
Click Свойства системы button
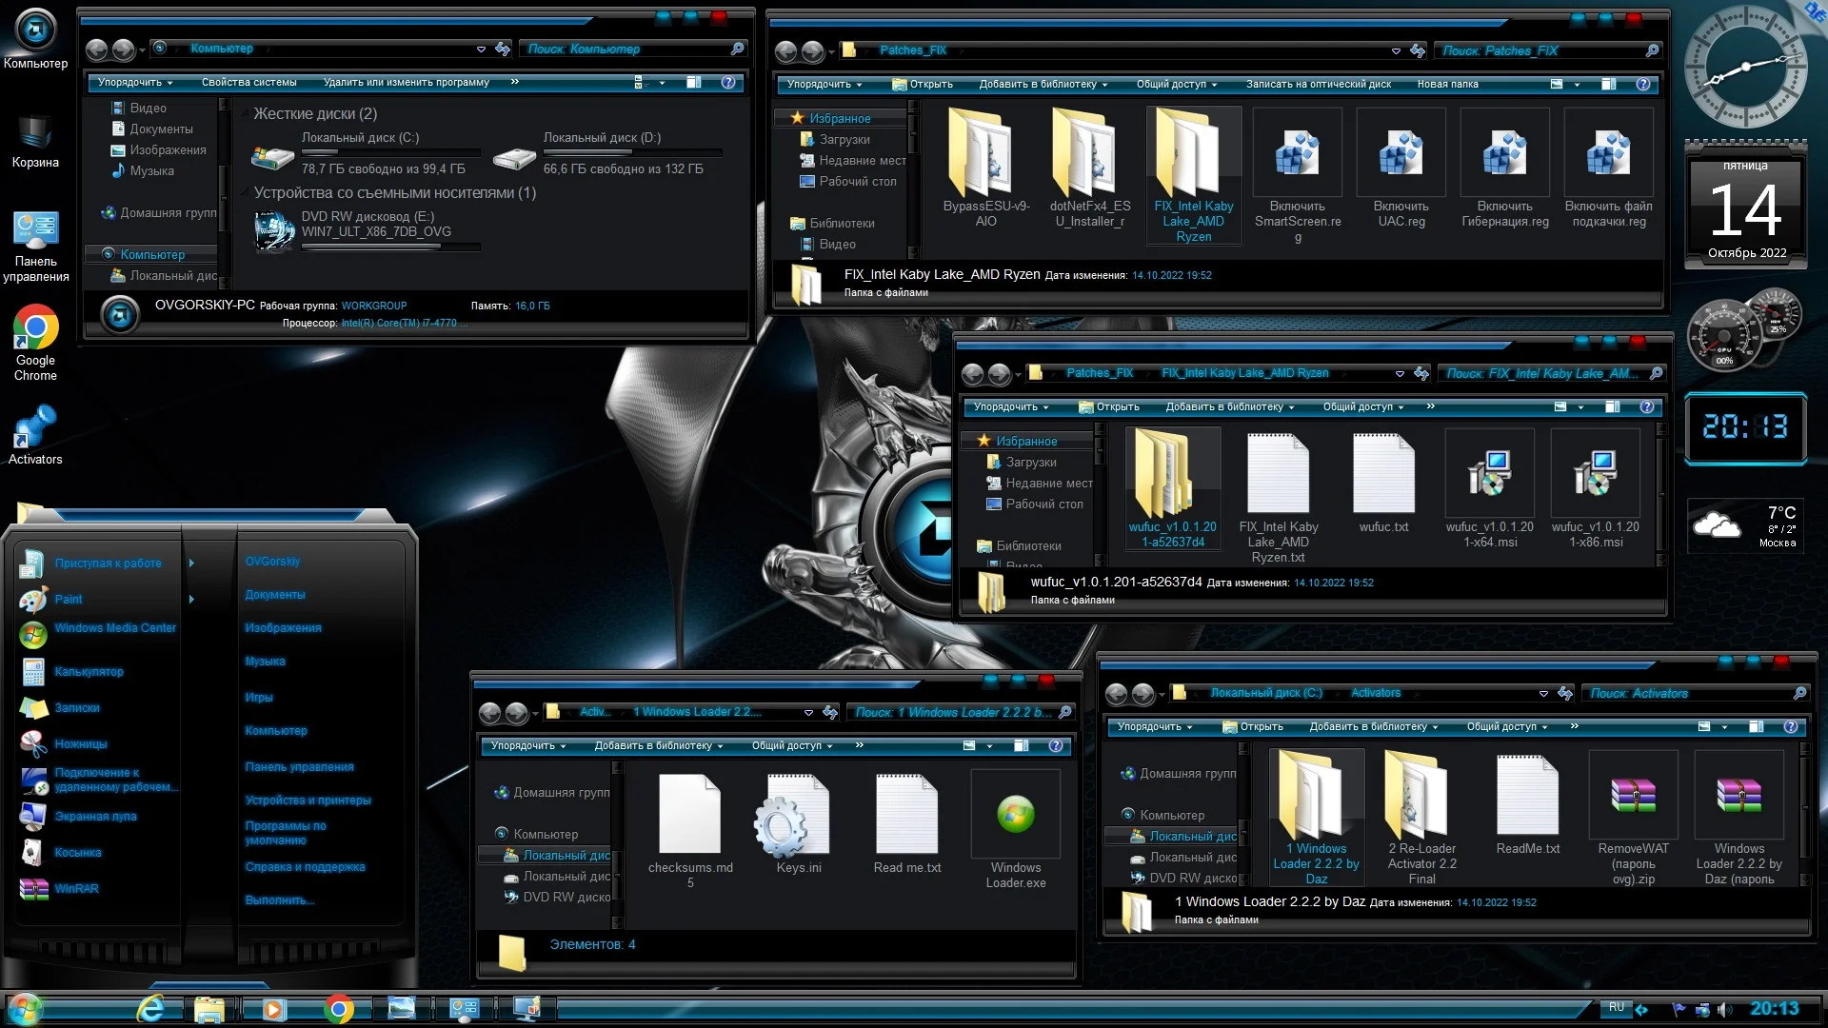pyautogui.click(x=248, y=83)
